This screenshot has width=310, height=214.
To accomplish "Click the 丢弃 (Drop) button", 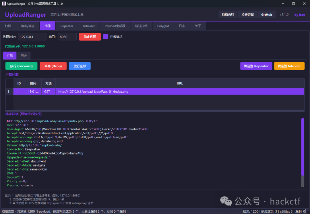I will click(x=53, y=66).
